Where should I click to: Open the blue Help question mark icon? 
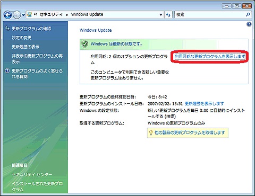click(249, 24)
